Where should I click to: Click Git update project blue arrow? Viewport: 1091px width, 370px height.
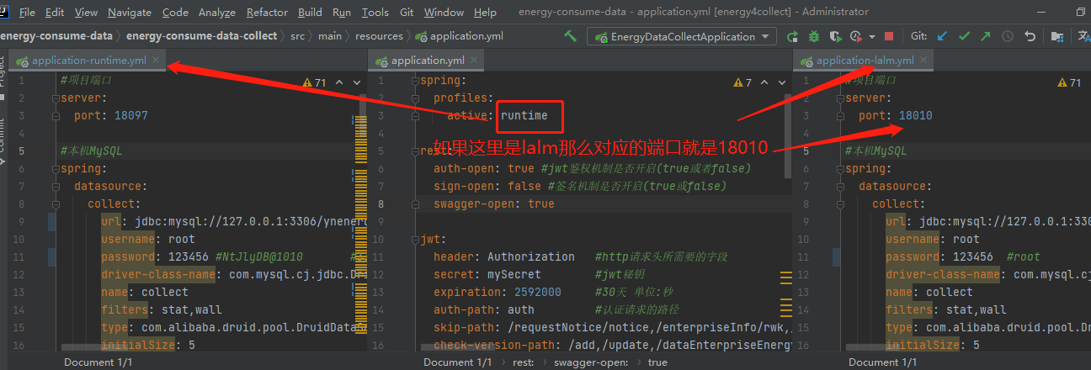[943, 36]
